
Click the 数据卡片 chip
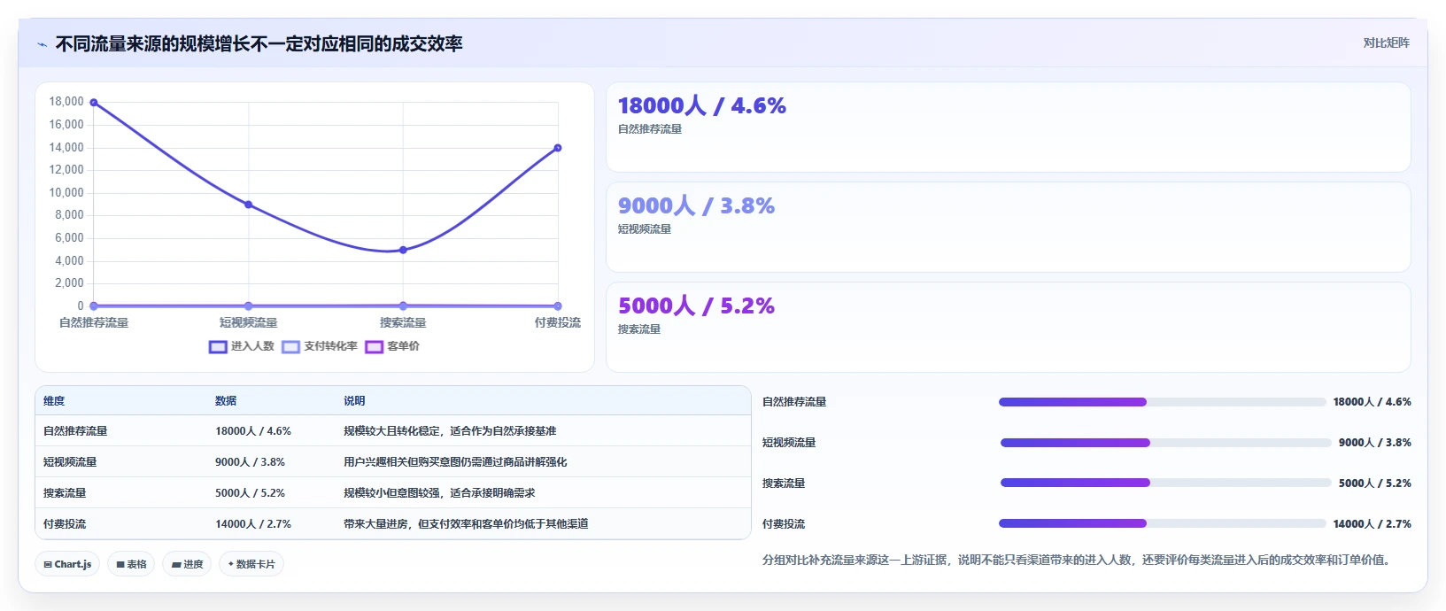pos(251,564)
